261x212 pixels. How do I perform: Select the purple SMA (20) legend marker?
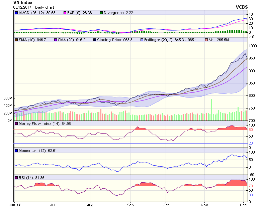pos(56,40)
